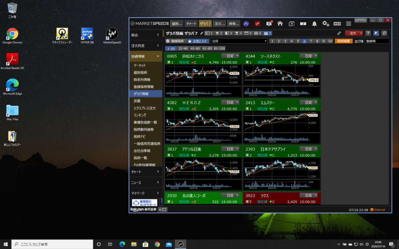Select list page number 10
Viewport: 399px width, 249px height.
pyautogui.click(x=330, y=41)
